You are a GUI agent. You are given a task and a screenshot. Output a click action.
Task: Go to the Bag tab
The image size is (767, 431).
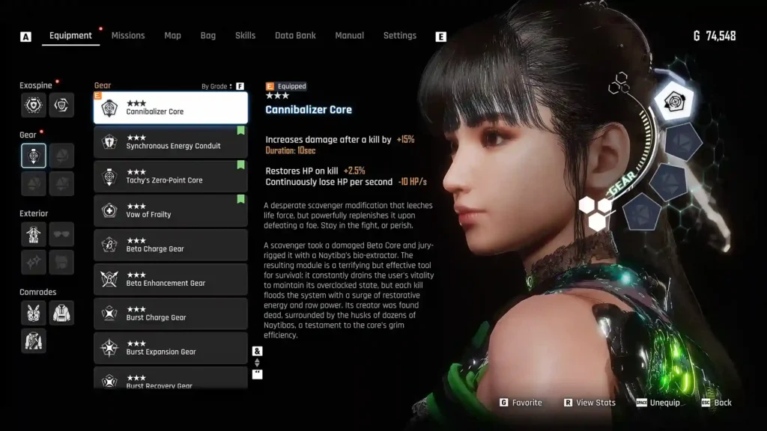point(208,36)
